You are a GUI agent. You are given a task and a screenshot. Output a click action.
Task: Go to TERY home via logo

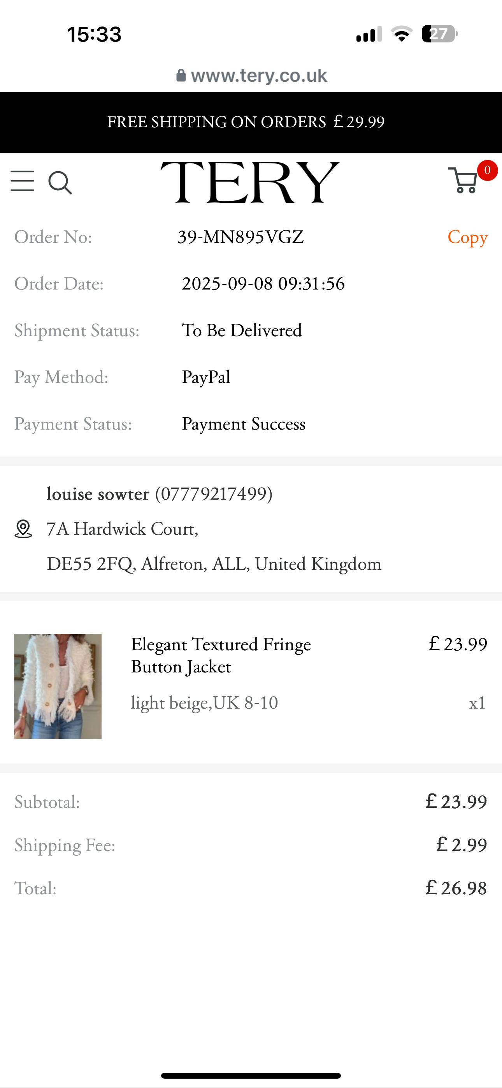[x=250, y=182]
